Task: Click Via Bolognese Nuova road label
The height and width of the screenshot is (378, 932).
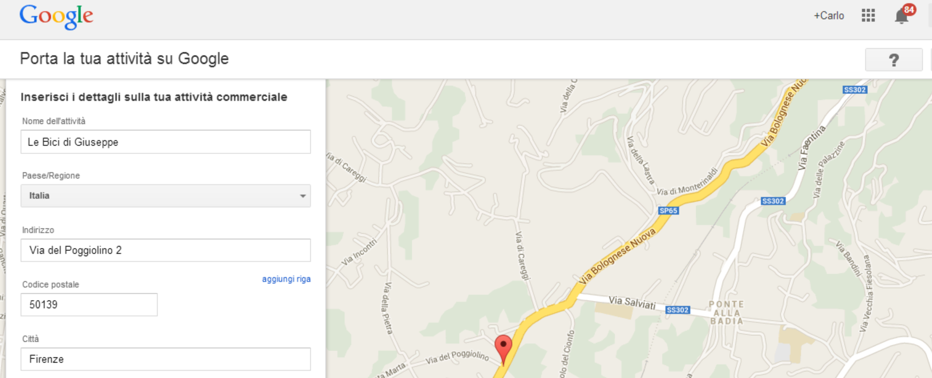Action: coord(617,256)
